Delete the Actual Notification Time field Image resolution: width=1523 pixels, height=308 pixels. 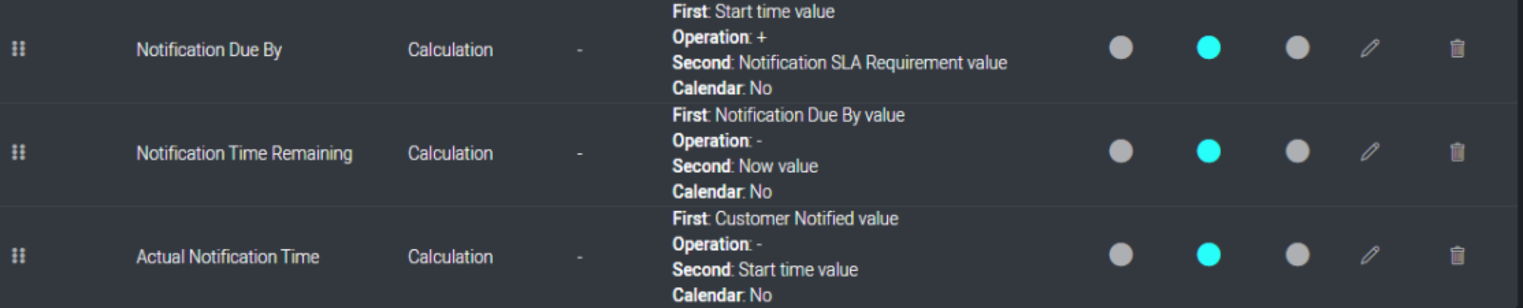(1458, 256)
